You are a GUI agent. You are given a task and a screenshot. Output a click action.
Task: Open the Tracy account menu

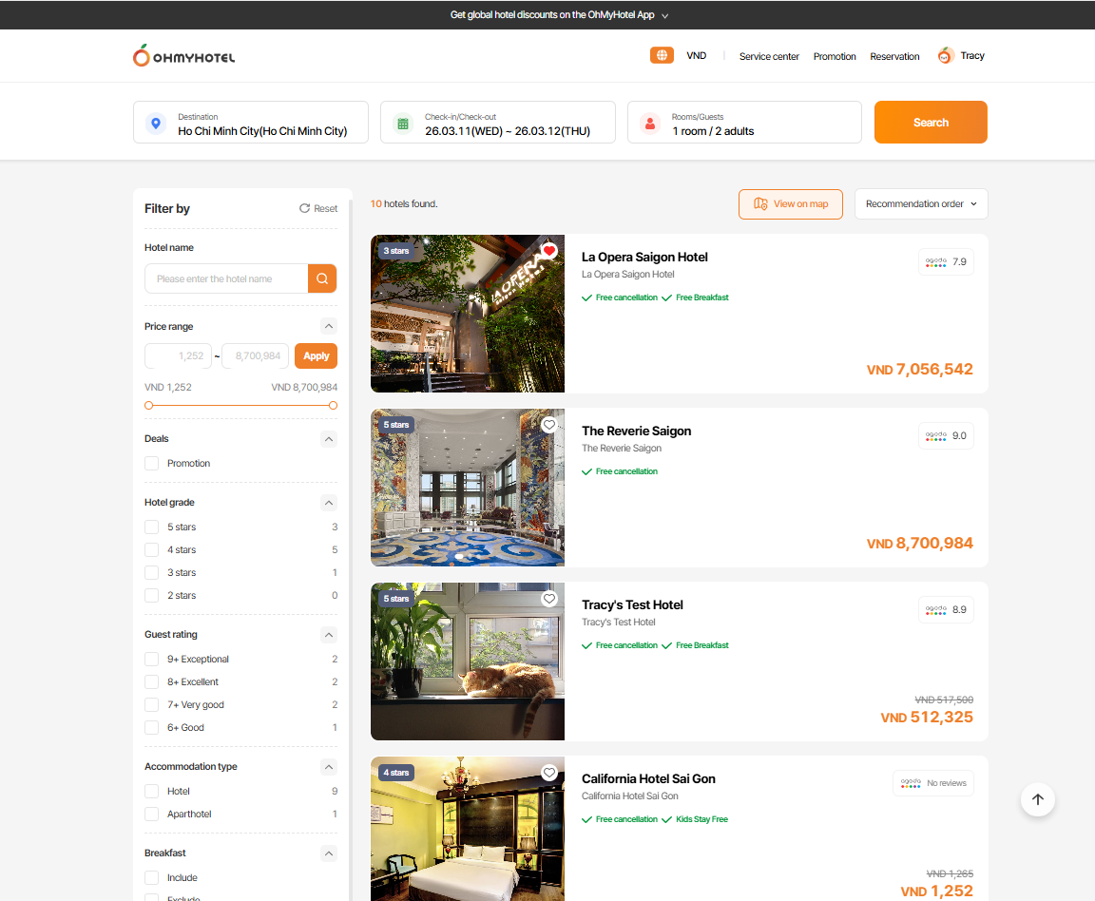972,56
